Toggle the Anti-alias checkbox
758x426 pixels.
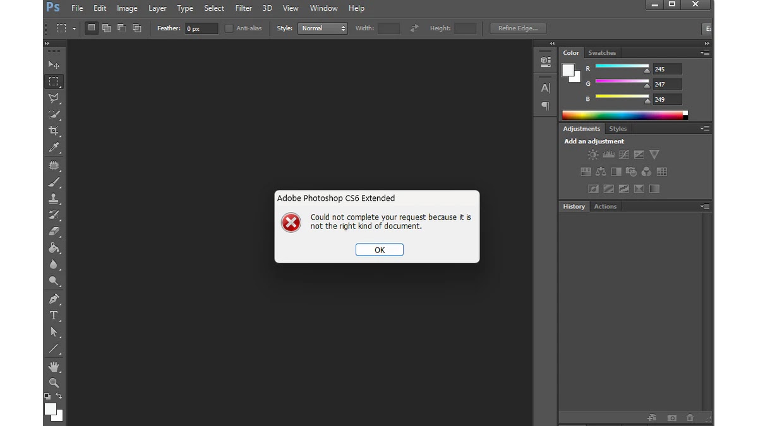tap(229, 28)
